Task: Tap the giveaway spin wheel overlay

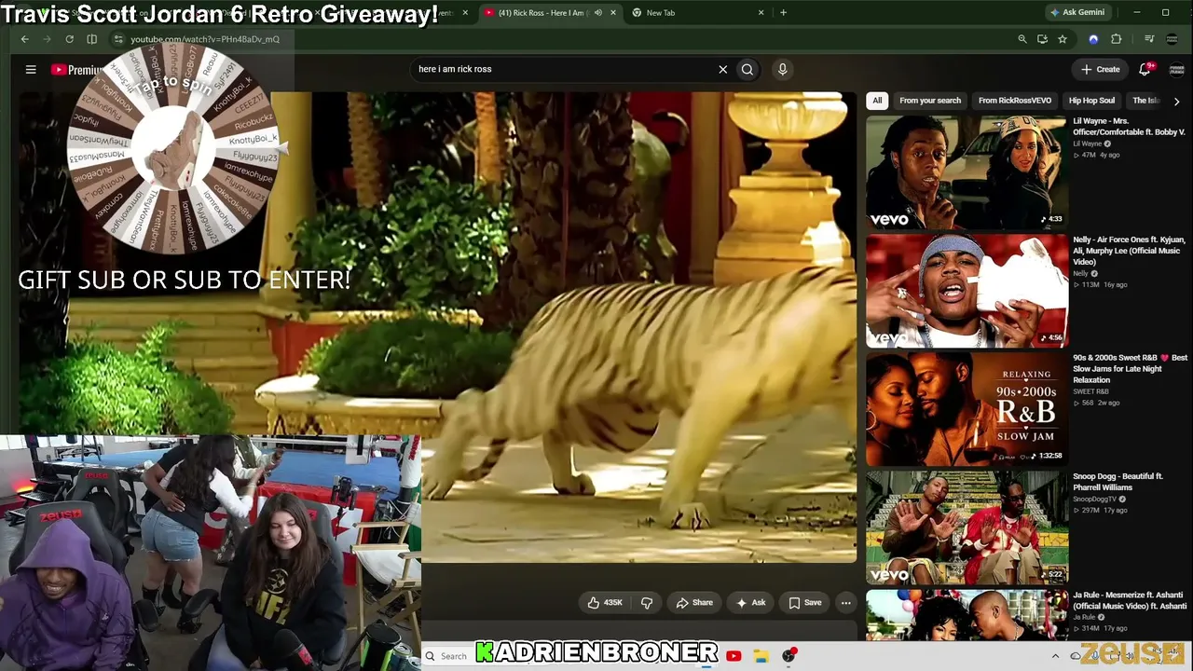Action: point(172,147)
